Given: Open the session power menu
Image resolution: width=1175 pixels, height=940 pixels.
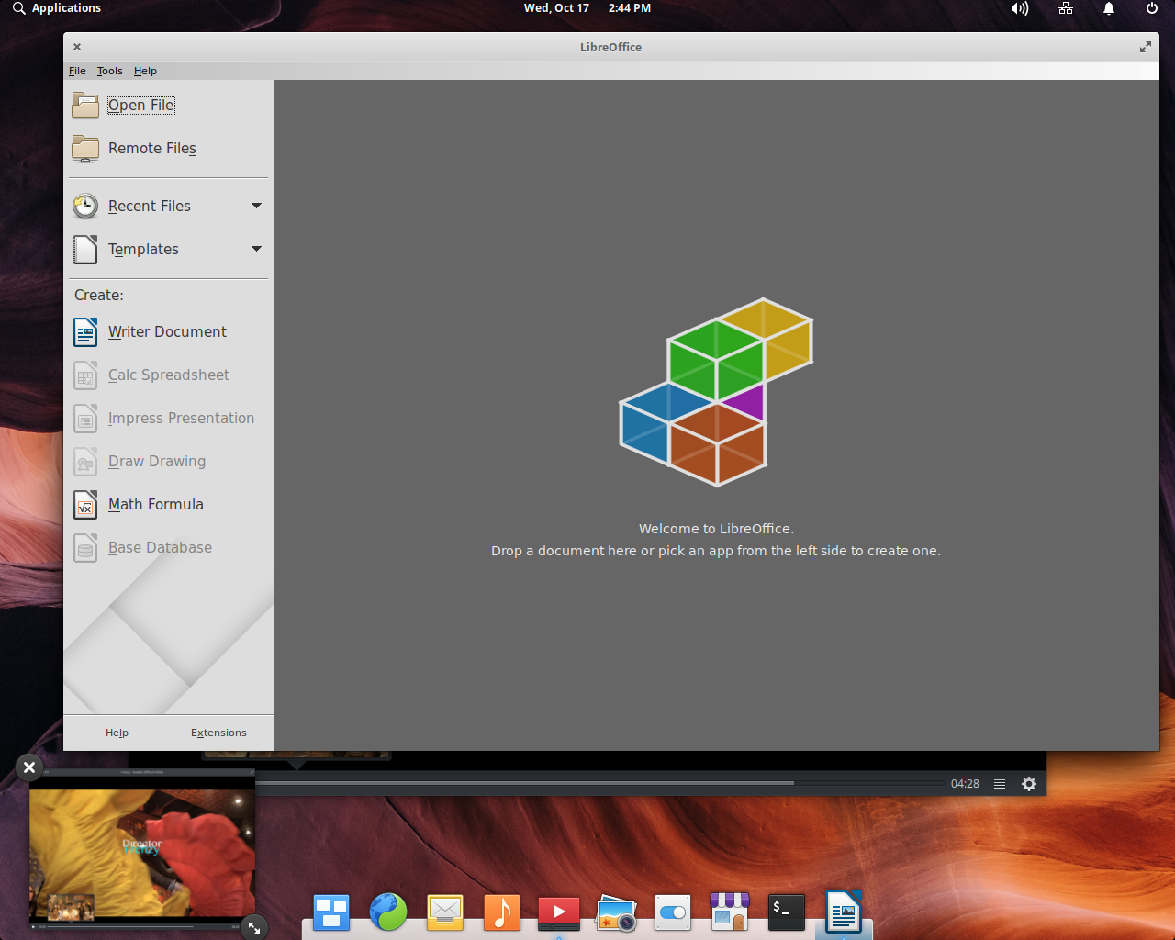Looking at the screenshot, I should 1152,8.
